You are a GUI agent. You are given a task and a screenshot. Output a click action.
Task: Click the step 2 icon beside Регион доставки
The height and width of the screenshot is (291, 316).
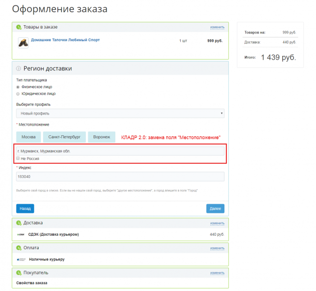18,68
